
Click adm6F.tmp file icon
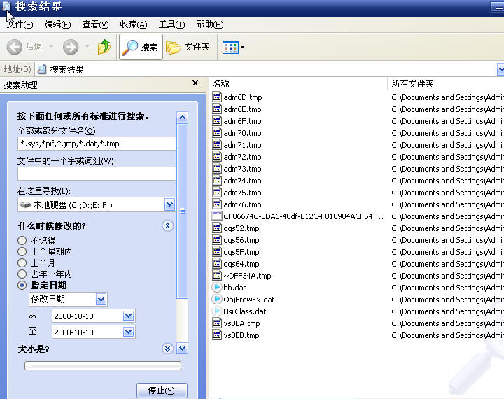(x=217, y=120)
